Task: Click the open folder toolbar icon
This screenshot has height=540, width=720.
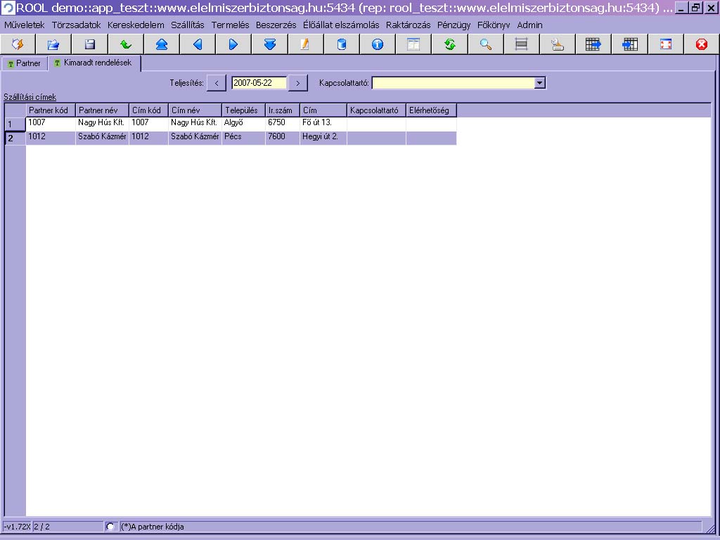Action: coord(53,44)
